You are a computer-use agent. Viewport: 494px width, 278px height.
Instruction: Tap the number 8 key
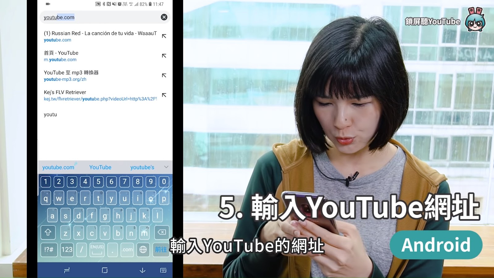click(138, 182)
